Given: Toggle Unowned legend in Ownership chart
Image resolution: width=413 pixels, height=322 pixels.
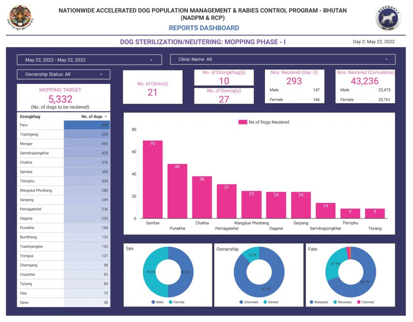Looking at the screenshot, I should (241, 302).
